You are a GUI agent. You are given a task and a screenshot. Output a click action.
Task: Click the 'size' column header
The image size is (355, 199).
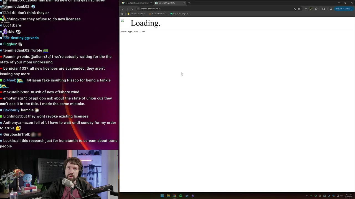coord(136,32)
